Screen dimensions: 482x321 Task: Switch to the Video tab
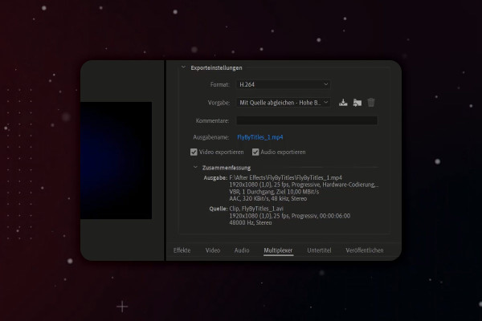(213, 250)
